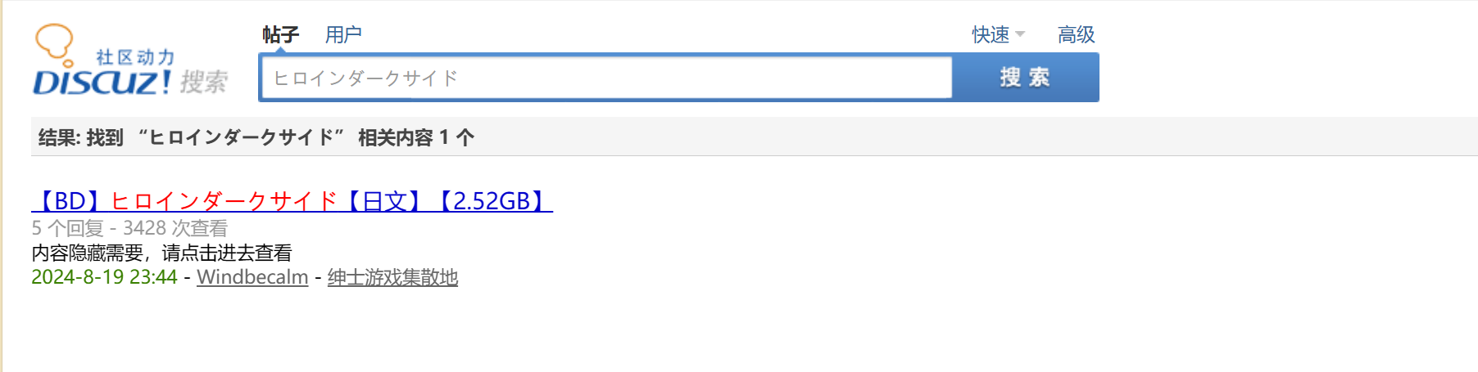
Task: Click the small arrow next to 快速
Action: [1020, 34]
